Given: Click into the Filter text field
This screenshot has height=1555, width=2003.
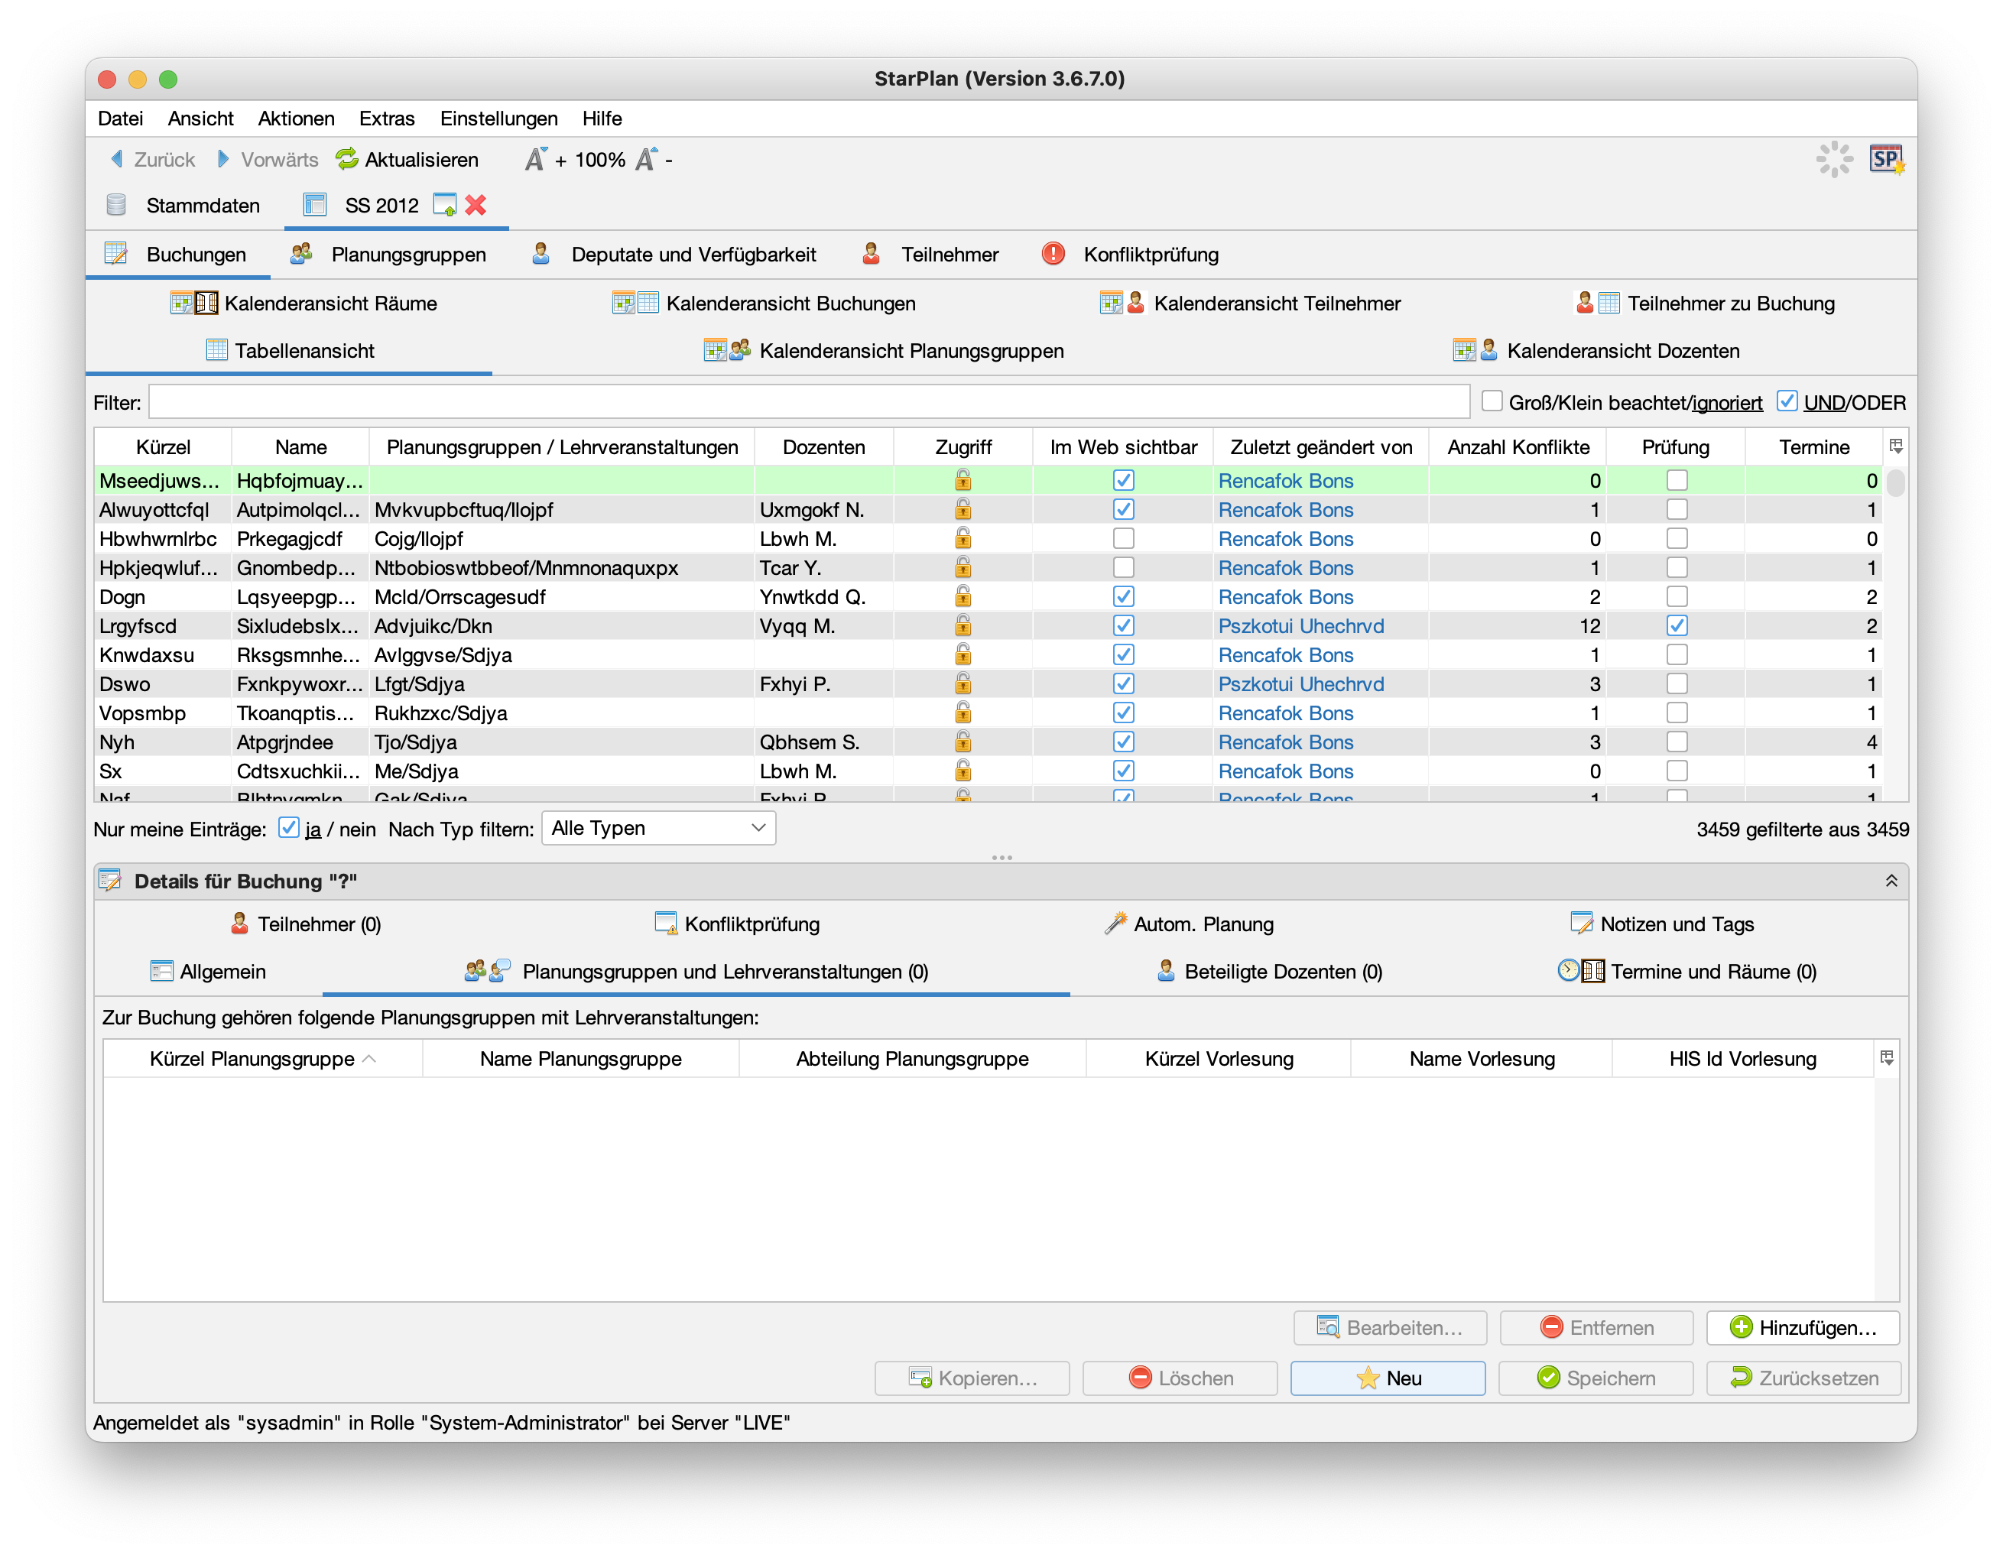Looking at the screenshot, I should (x=807, y=401).
